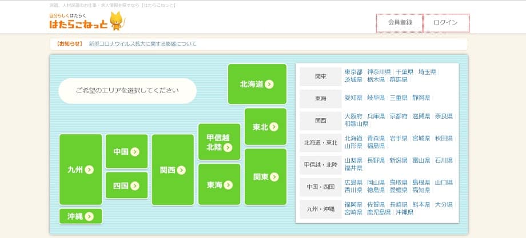Click the 青森県 link
Viewport: 526px width, 238px height.
(x=376, y=138)
